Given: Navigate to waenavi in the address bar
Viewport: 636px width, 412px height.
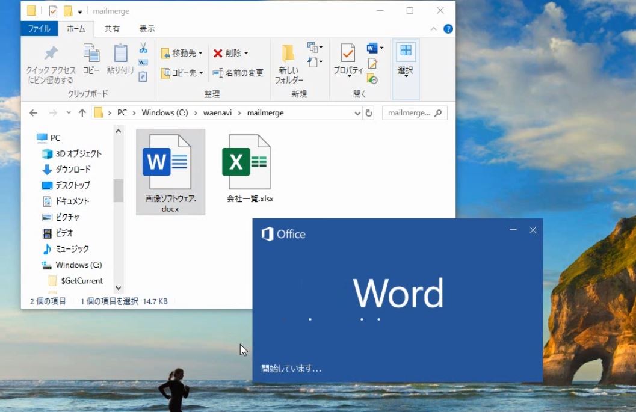Looking at the screenshot, I should [x=218, y=112].
